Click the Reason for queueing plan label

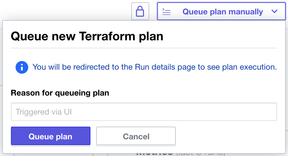click(60, 93)
